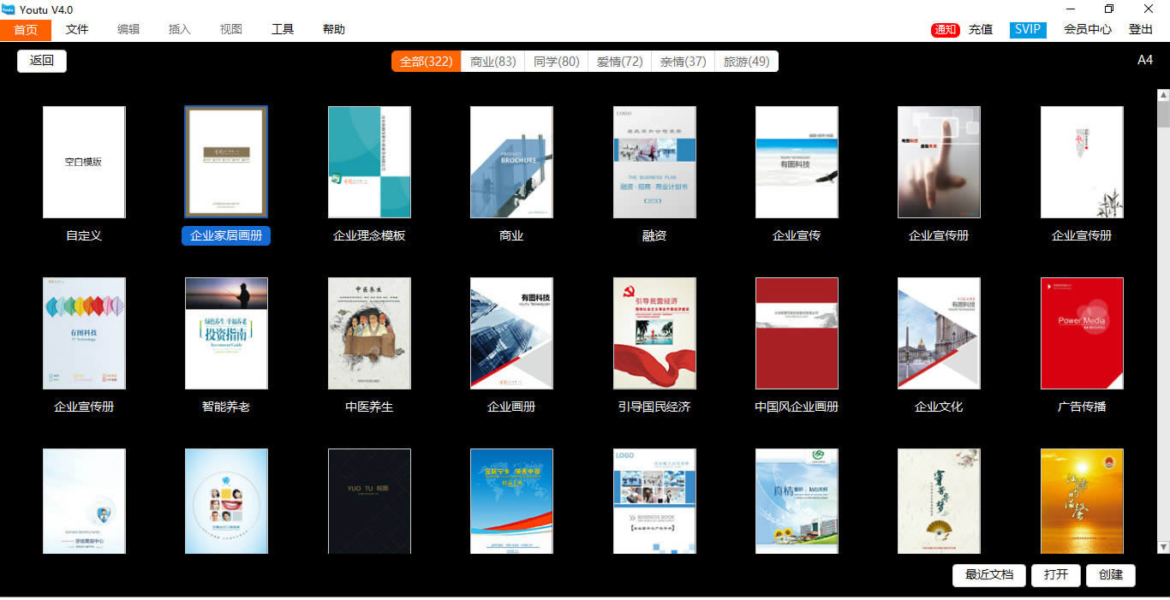Click the 返回 back button
This screenshot has height=600, width=1170.
tap(42, 61)
